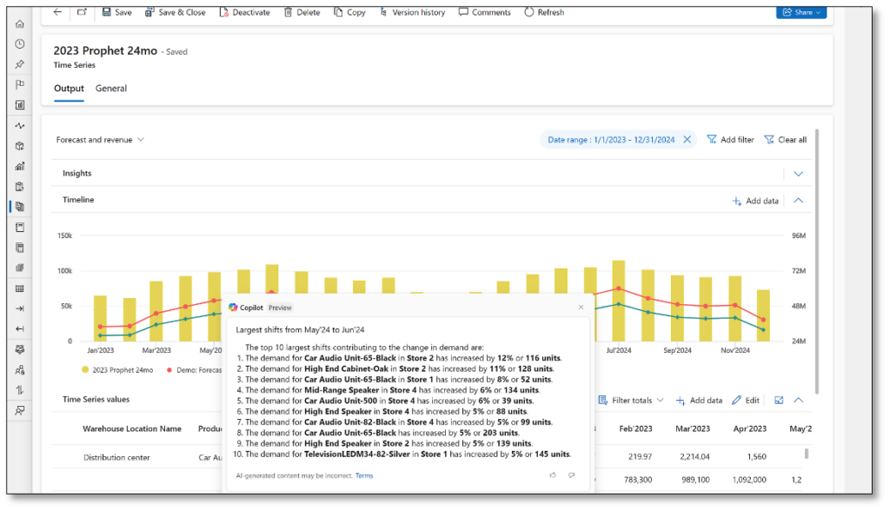
Task: Click the Delete trash icon
Action: [290, 12]
